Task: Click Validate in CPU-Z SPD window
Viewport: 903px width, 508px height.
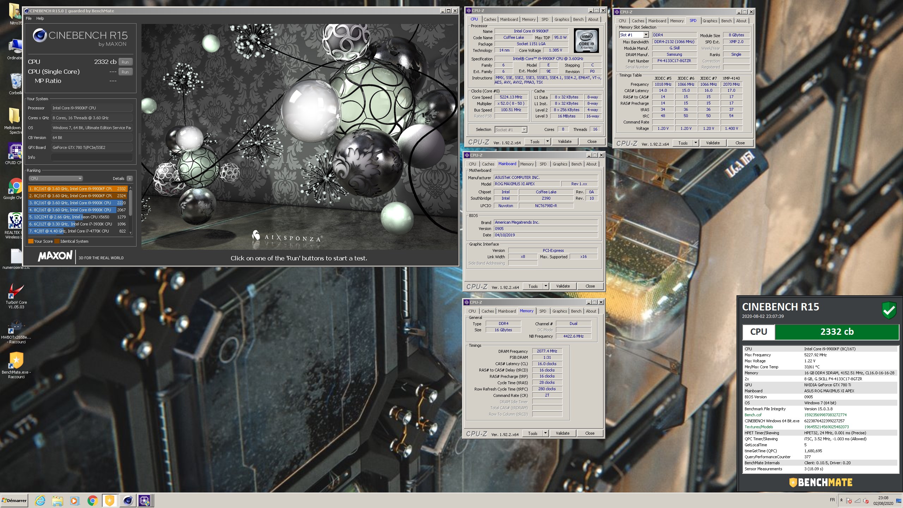Action: [x=713, y=143]
